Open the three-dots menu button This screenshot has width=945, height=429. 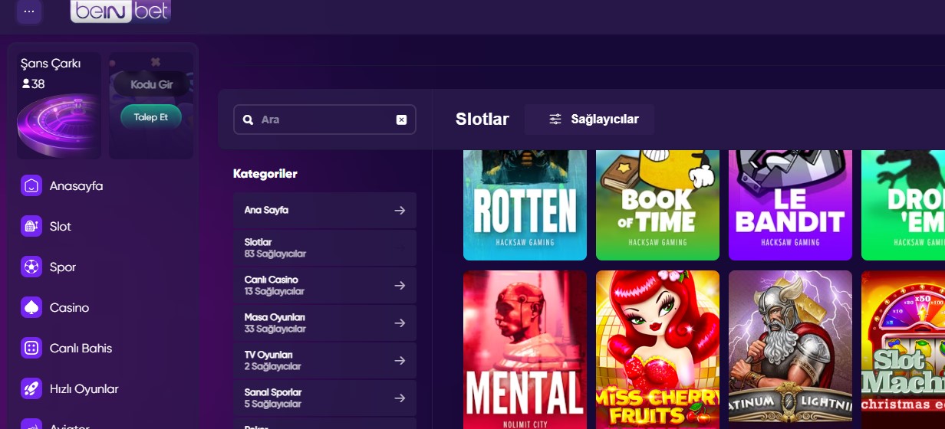29,11
